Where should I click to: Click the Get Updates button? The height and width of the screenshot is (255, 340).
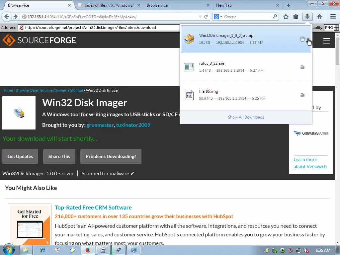(x=20, y=156)
